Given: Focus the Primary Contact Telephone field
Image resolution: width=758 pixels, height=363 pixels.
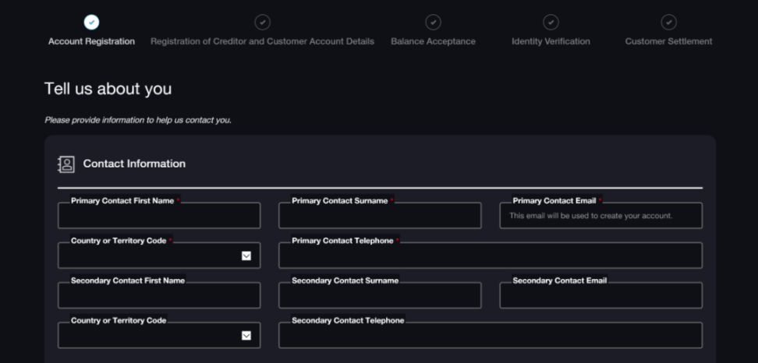Looking at the screenshot, I should click(x=490, y=256).
